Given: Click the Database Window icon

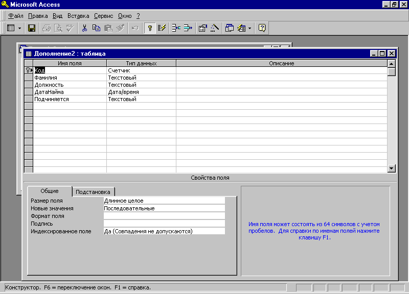Looking at the screenshot, I should click(229, 28).
